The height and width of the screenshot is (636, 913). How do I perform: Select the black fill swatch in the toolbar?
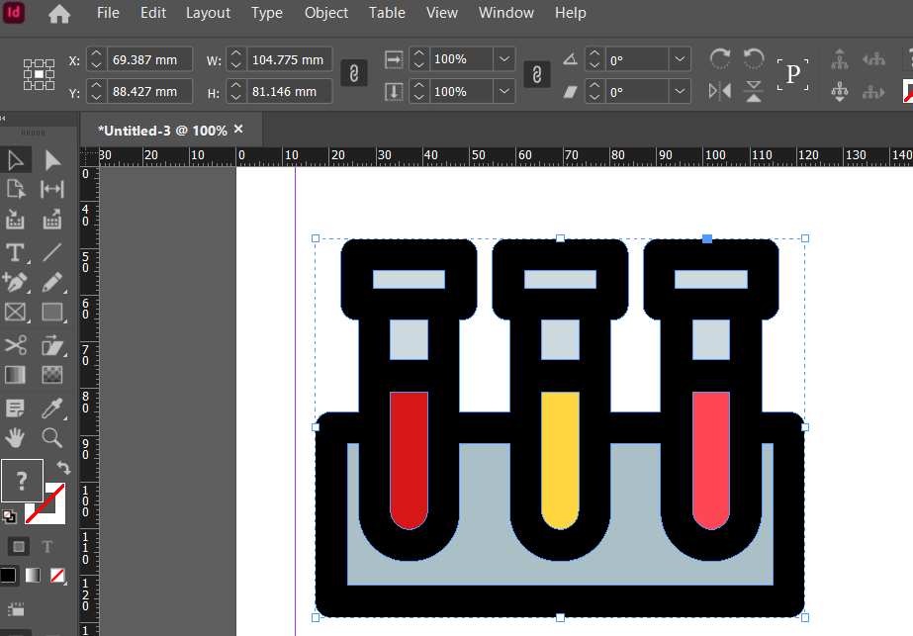(10, 576)
